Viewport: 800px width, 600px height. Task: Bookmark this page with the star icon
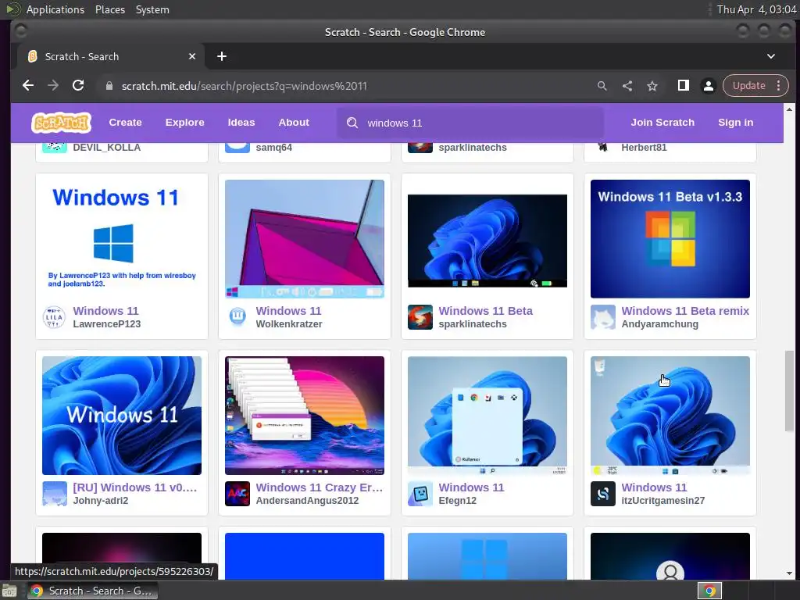pyautogui.click(x=652, y=86)
